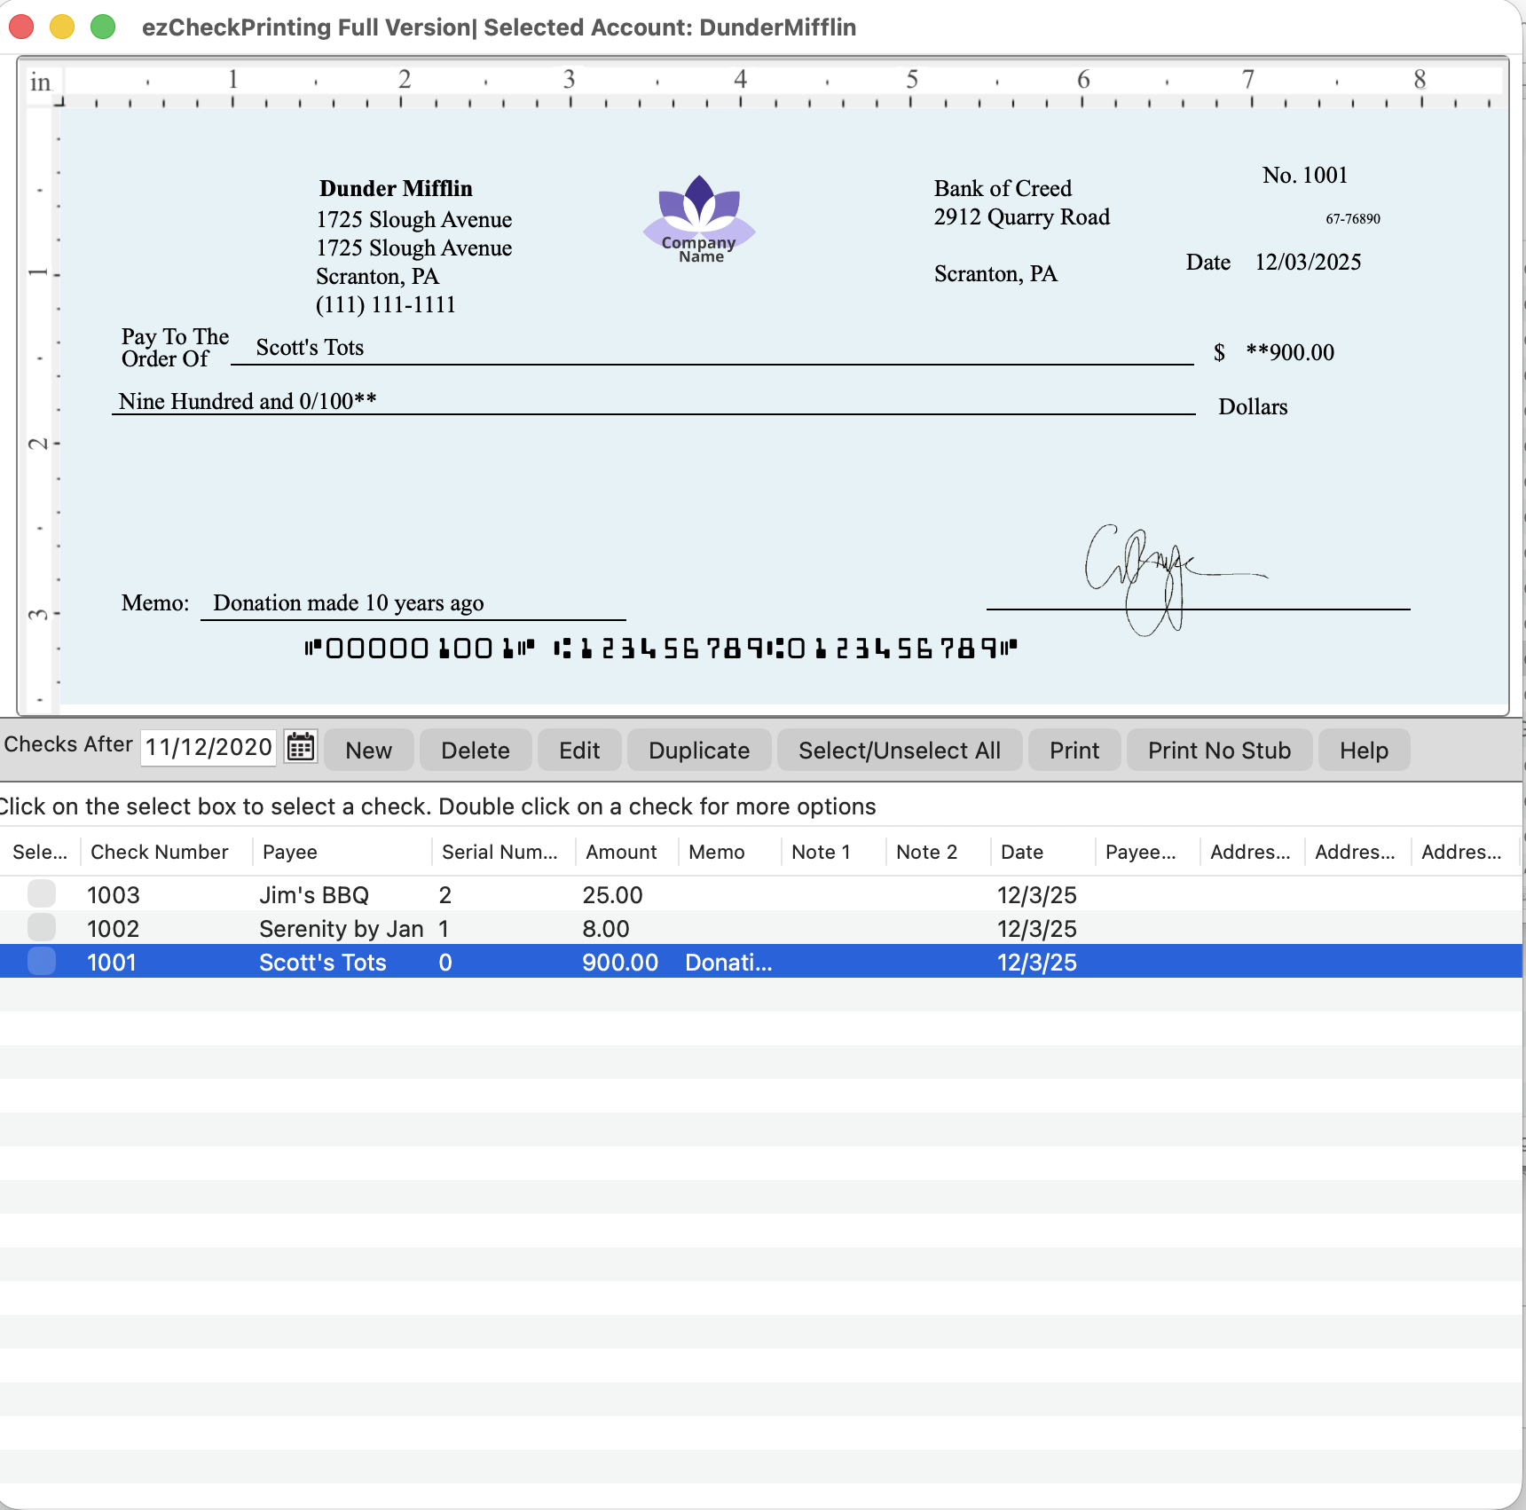Select the Jim's BBQ payee cell

point(314,895)
